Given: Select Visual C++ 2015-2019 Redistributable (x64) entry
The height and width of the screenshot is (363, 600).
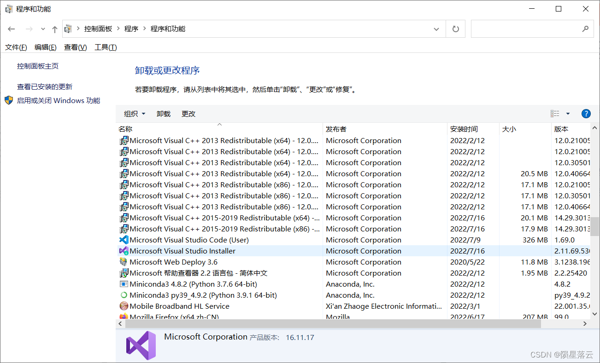Looking at the screenshot, I should [x=353, y=218].
